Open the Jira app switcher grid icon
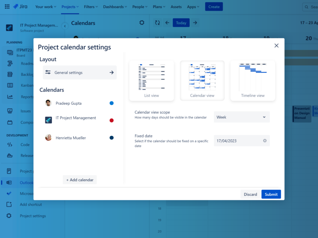Viewport: 318px width, 238px height. pyautogui.click(x=7, y=7)
